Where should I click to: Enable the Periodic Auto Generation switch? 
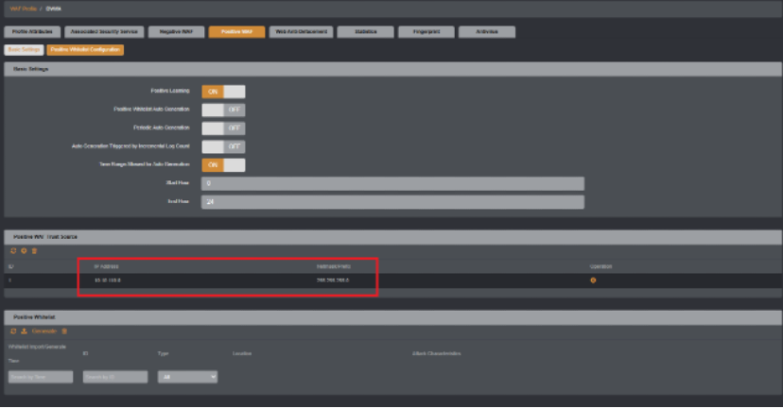click(x=223, y=128)
